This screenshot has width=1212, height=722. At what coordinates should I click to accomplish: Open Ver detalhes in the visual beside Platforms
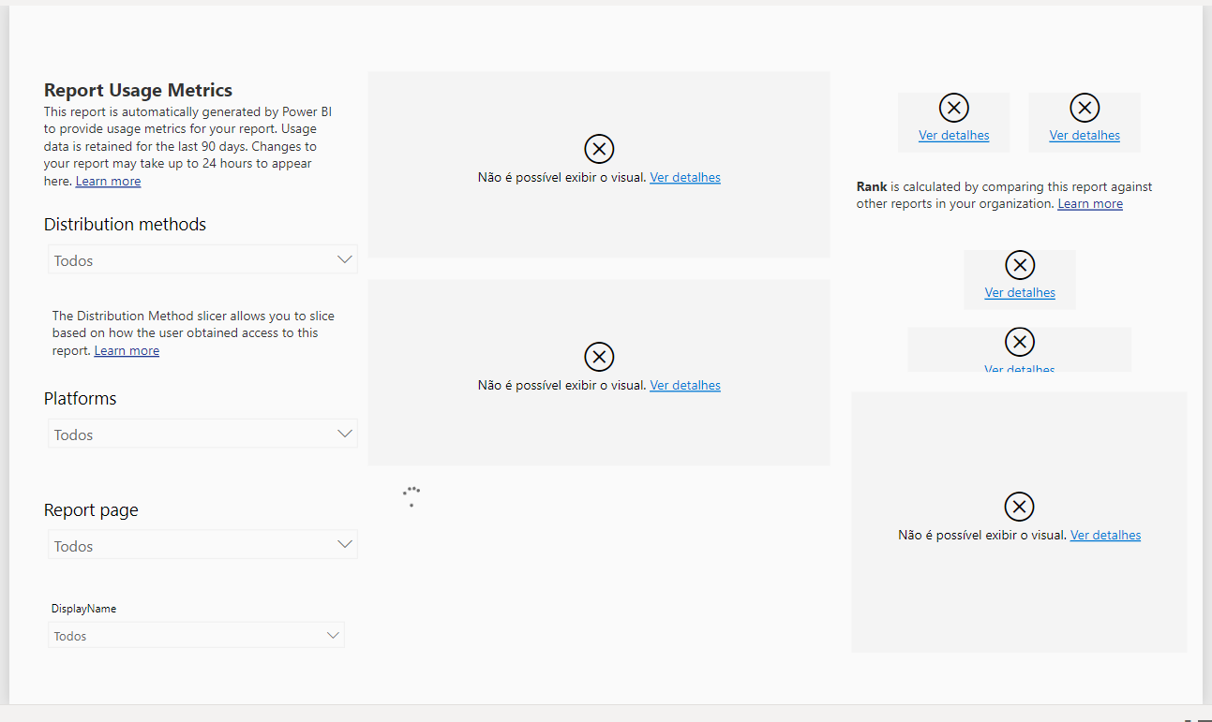tap(685, 386)
